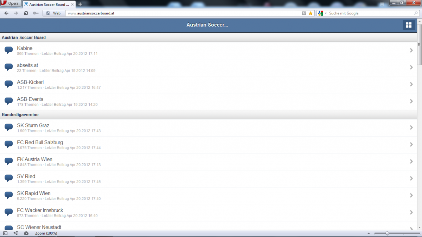Click the chevron on the ASB-Events row
Viewport: 422px width, 237px height.
[x=411, y=101]
